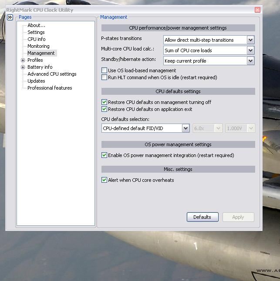The height and width of the screenshot is (281, 280).
Task: Open the Settings page
Action: (x=36, y=32)
